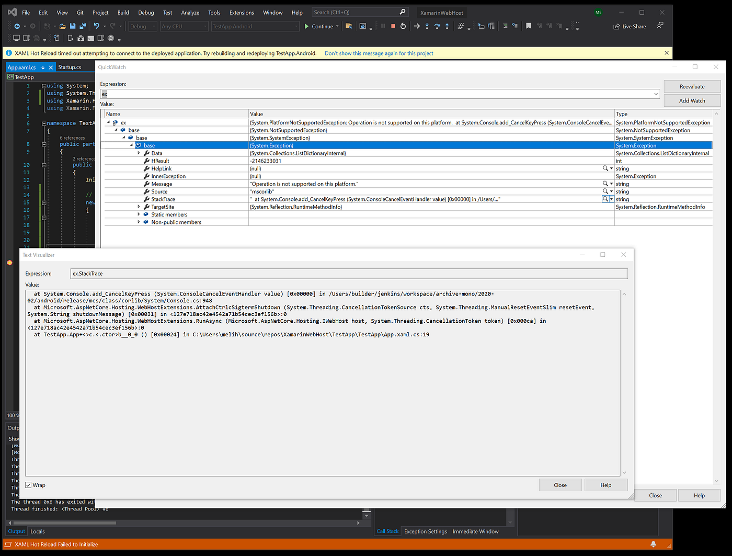Click the magnifier visualizer icon on Message row

[x=605, y=184]
